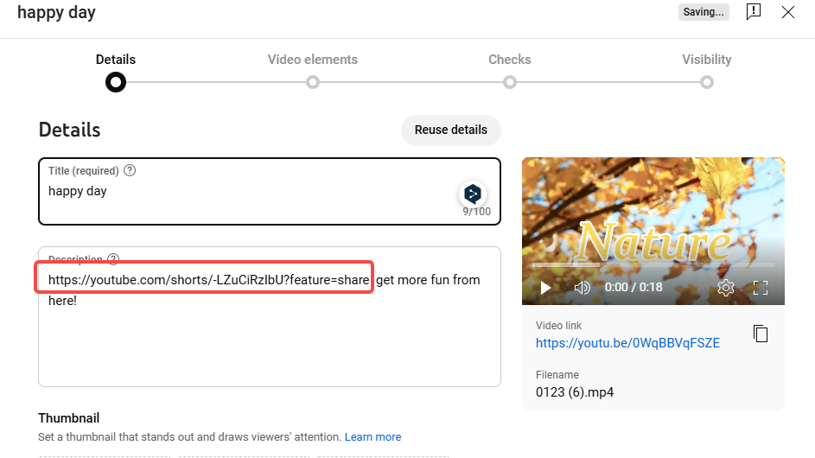Open the send feedback icon
This screenshot has height=458, width=815.
[x=753, y=11]
